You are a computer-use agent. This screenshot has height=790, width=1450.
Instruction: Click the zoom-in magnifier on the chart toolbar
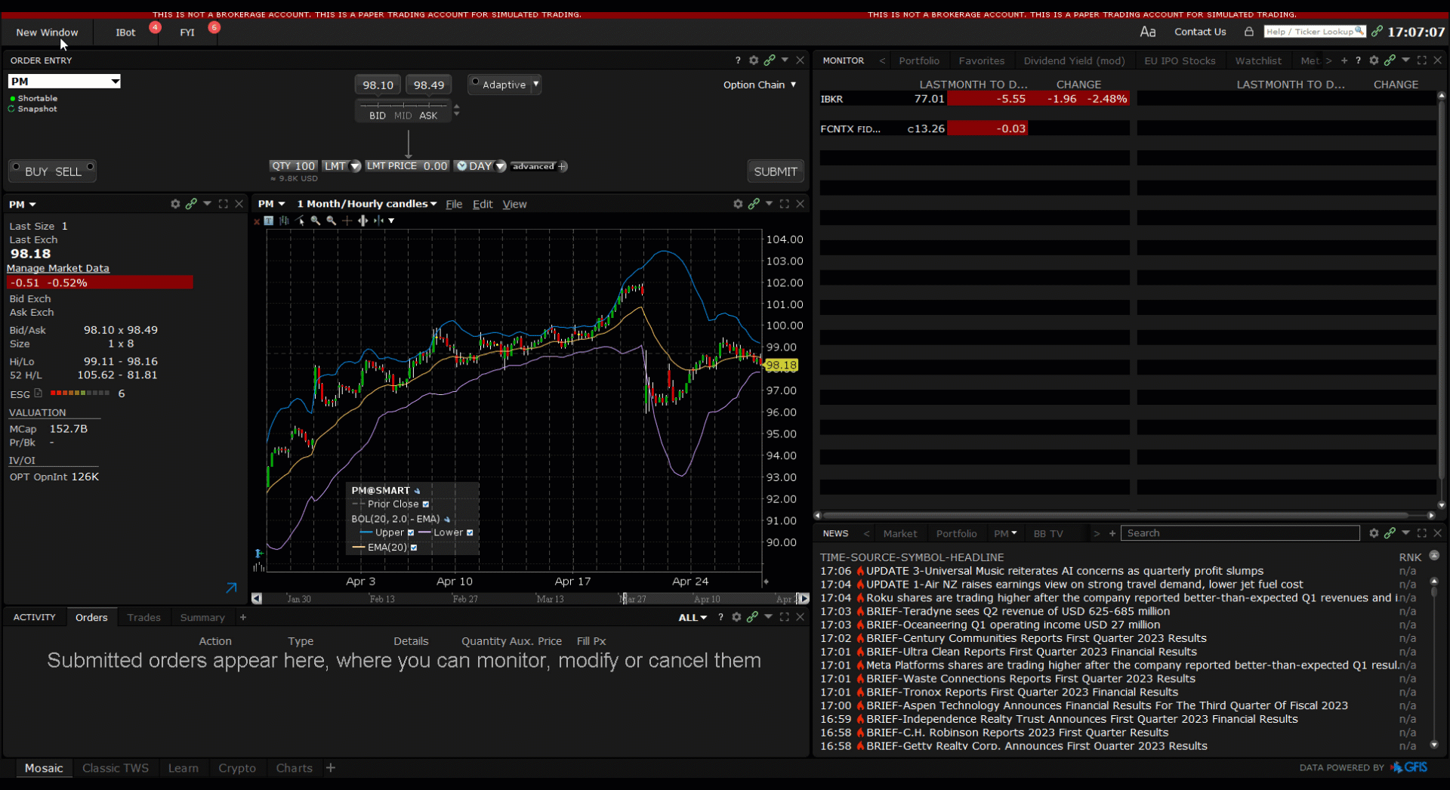[316, 220]
